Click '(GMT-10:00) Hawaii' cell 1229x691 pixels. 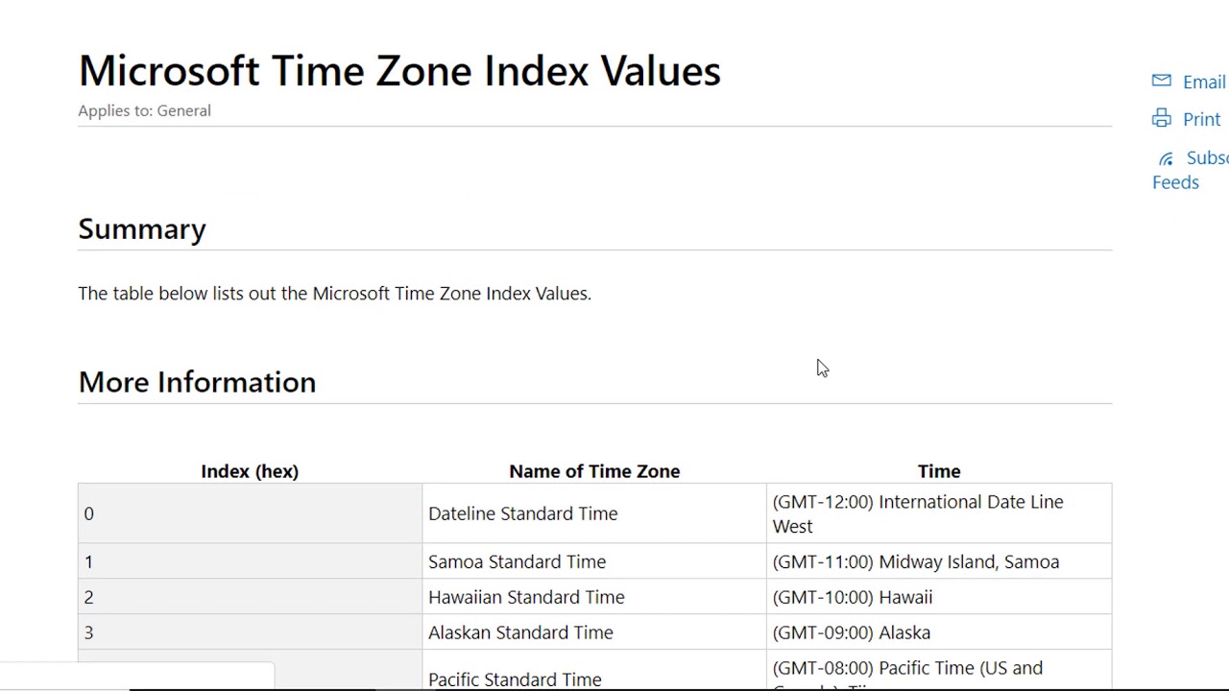[x=939, y=597]
